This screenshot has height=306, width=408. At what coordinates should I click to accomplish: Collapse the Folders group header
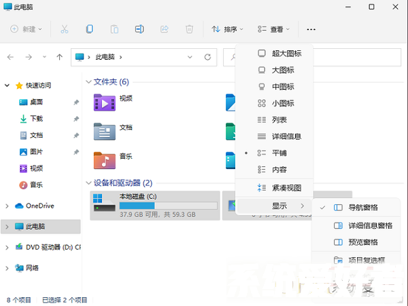(x=88, y=82)
